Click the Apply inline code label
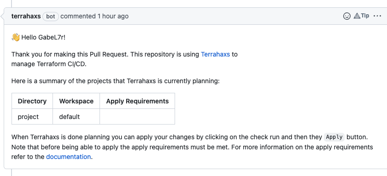This screenshot has height=176, width=387. pos(334,137)
